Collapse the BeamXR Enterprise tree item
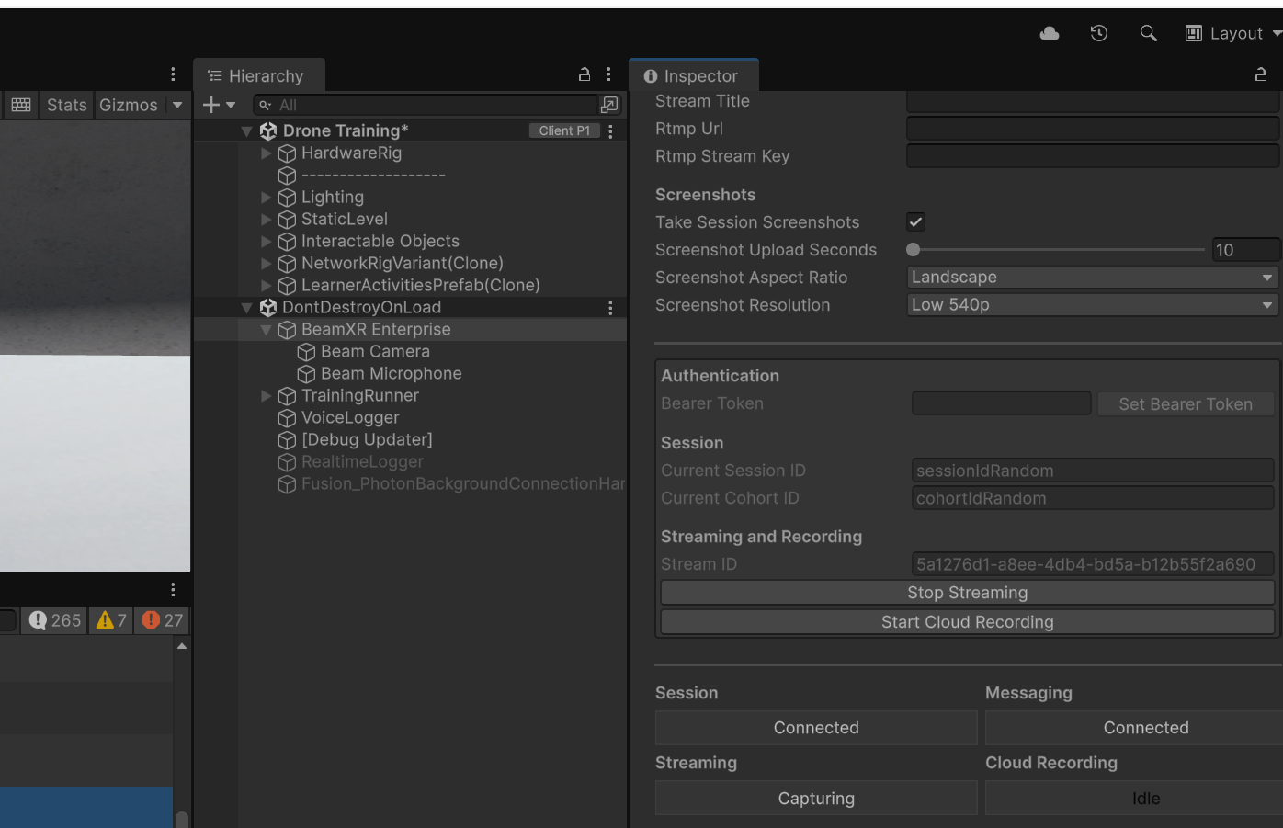 (x=266, y=329)
